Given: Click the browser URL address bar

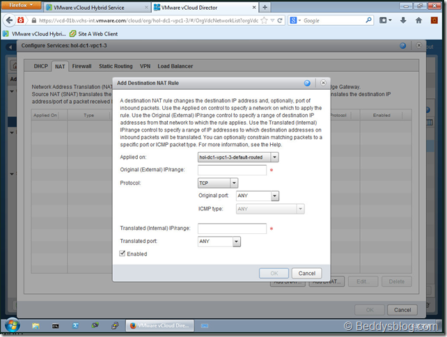Looking at the screenshot, I should coord(148,20).
